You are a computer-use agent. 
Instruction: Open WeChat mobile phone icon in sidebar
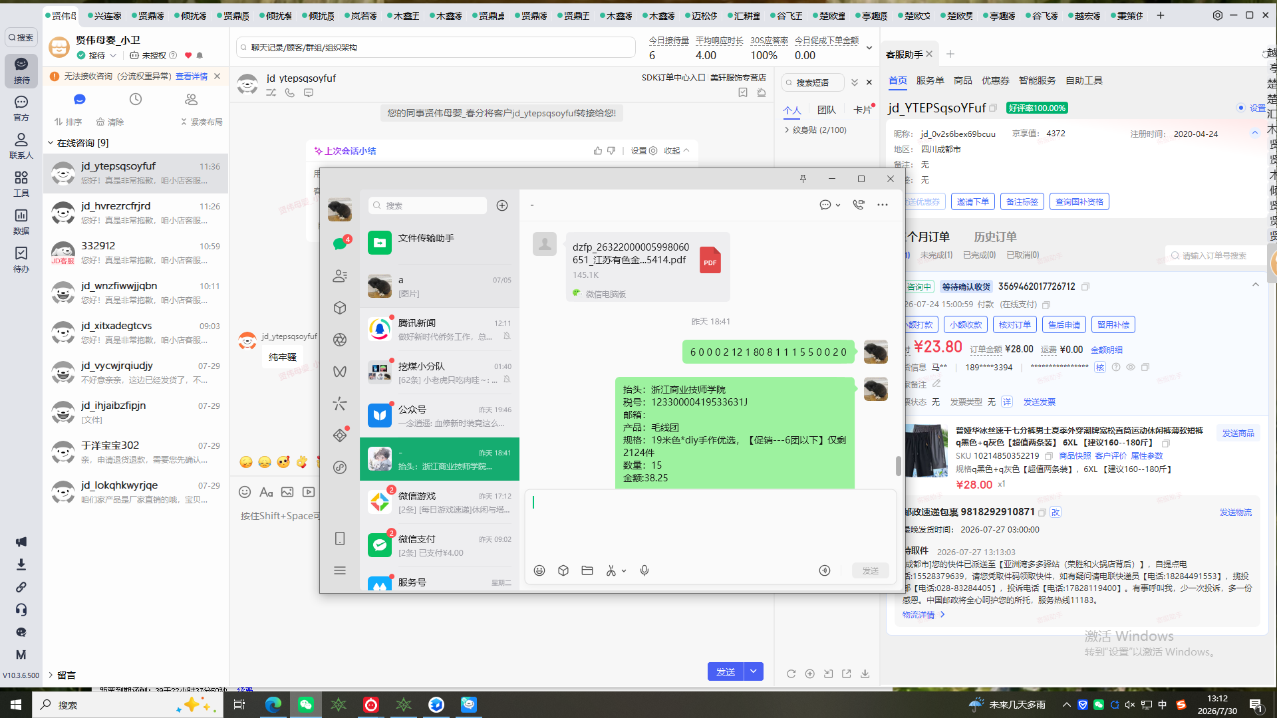click(340, 538)
